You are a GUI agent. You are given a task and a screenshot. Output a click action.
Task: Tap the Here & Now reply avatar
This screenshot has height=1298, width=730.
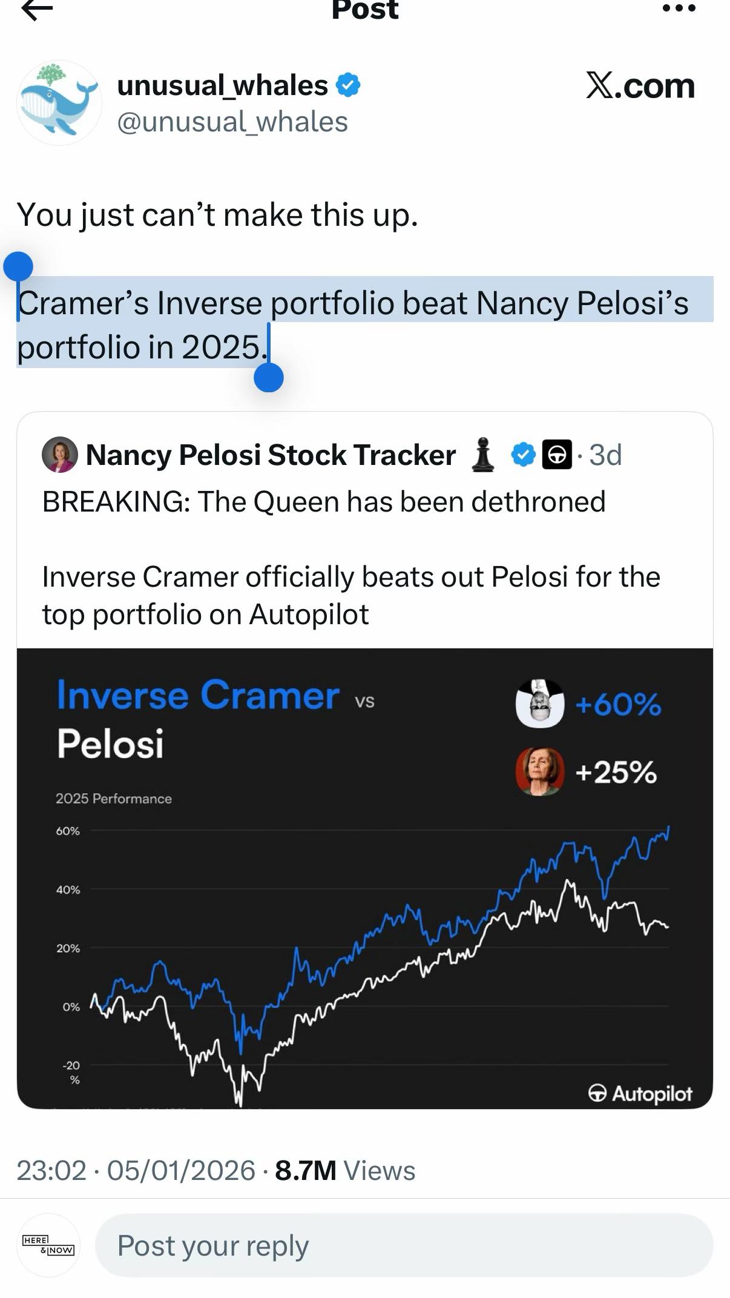click(48, 1245)
